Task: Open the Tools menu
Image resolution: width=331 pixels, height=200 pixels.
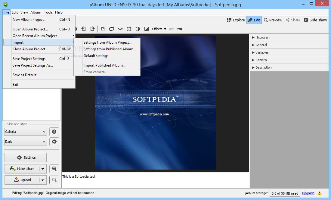Action: point(48,12)
